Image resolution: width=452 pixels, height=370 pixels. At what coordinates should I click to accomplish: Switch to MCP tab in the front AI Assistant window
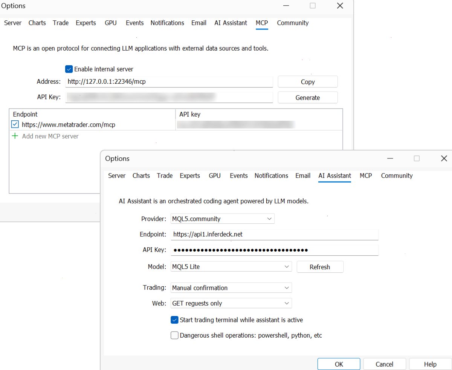[366, 176]
